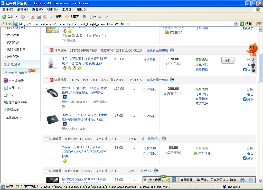Viewport: 263px width, 190px height.
Task: Open the Home page icon
Action: [x=45, y=17]
